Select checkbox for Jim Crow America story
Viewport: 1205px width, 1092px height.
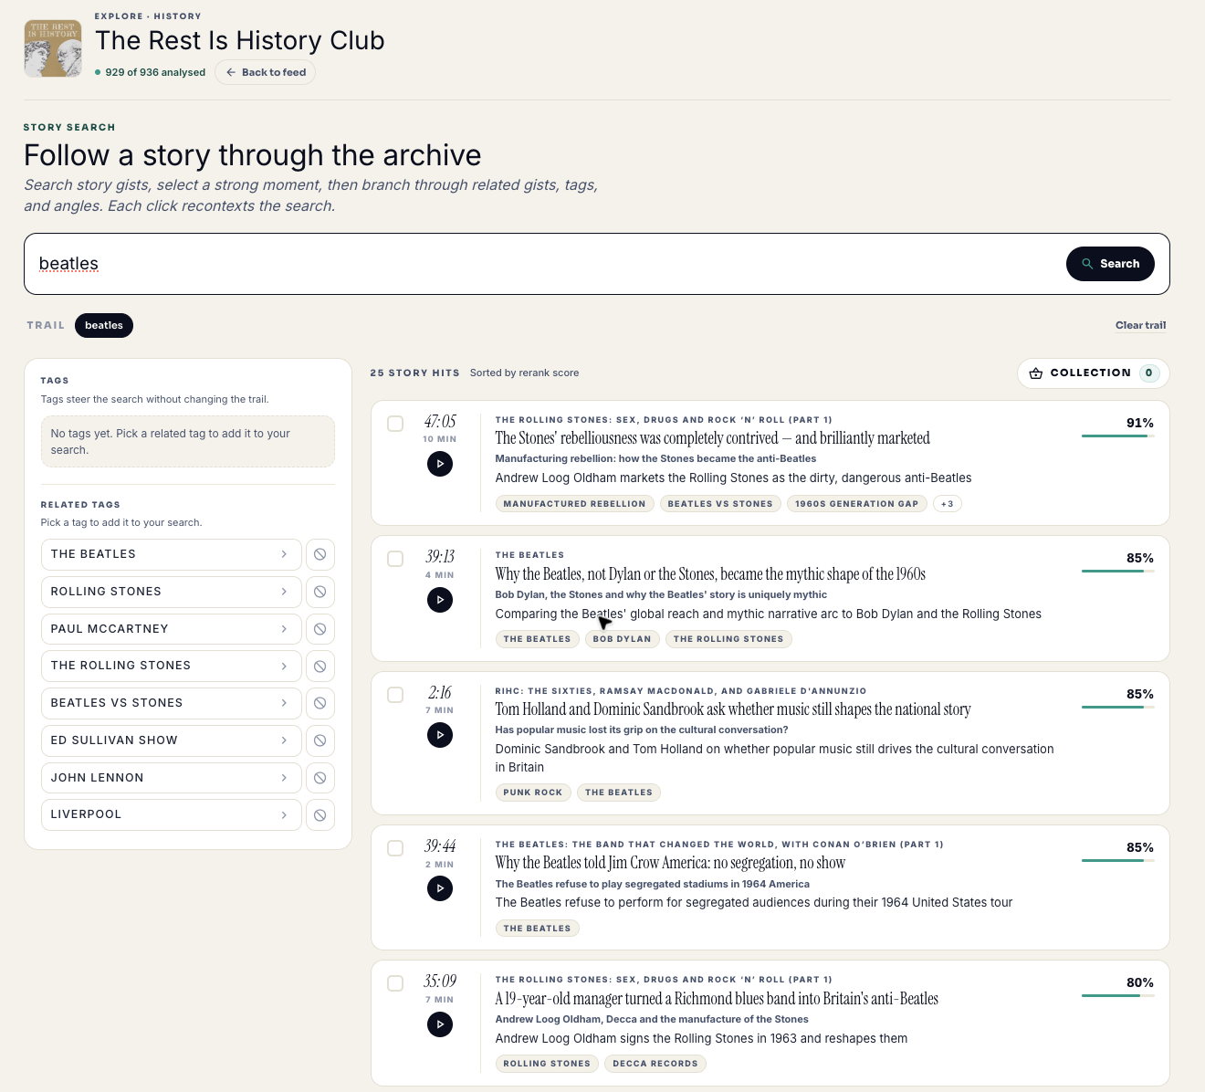coord(395,848)
